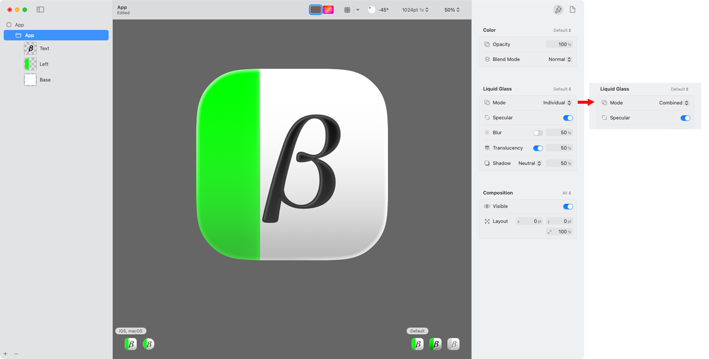Show the grid overlay on canvas
Viewport: 709px width, 359px height.
[348, 10]
